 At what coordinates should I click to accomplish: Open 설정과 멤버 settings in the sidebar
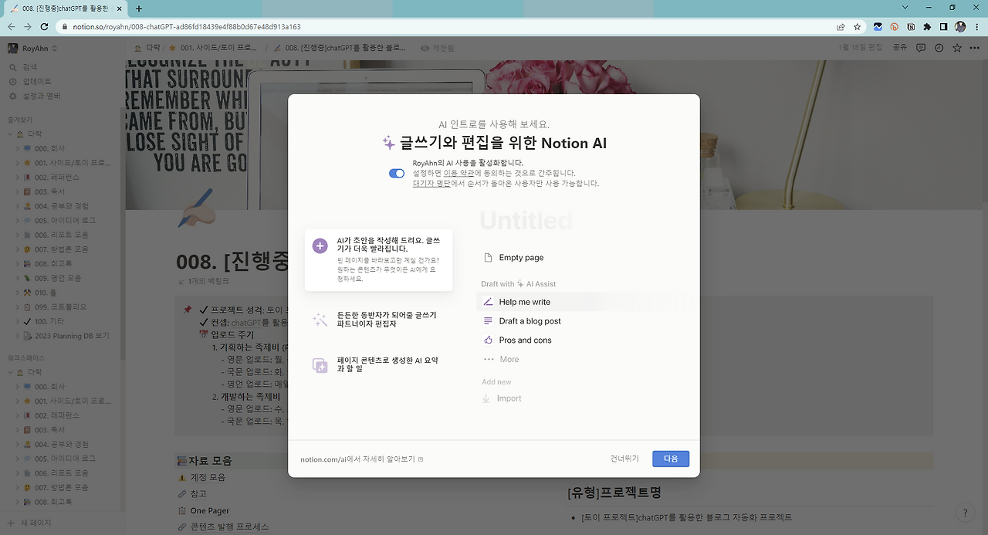point(41,96)
